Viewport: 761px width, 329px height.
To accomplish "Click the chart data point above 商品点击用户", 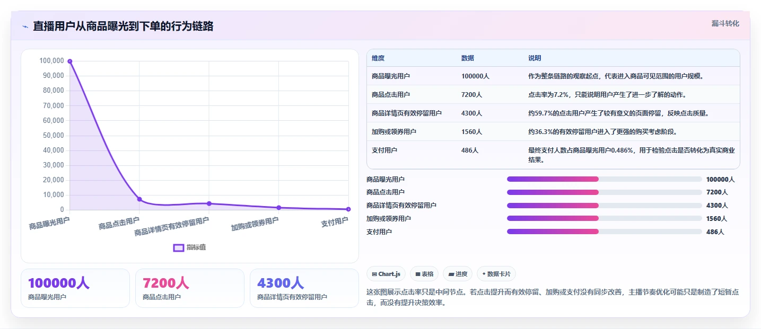I will 139,199.
